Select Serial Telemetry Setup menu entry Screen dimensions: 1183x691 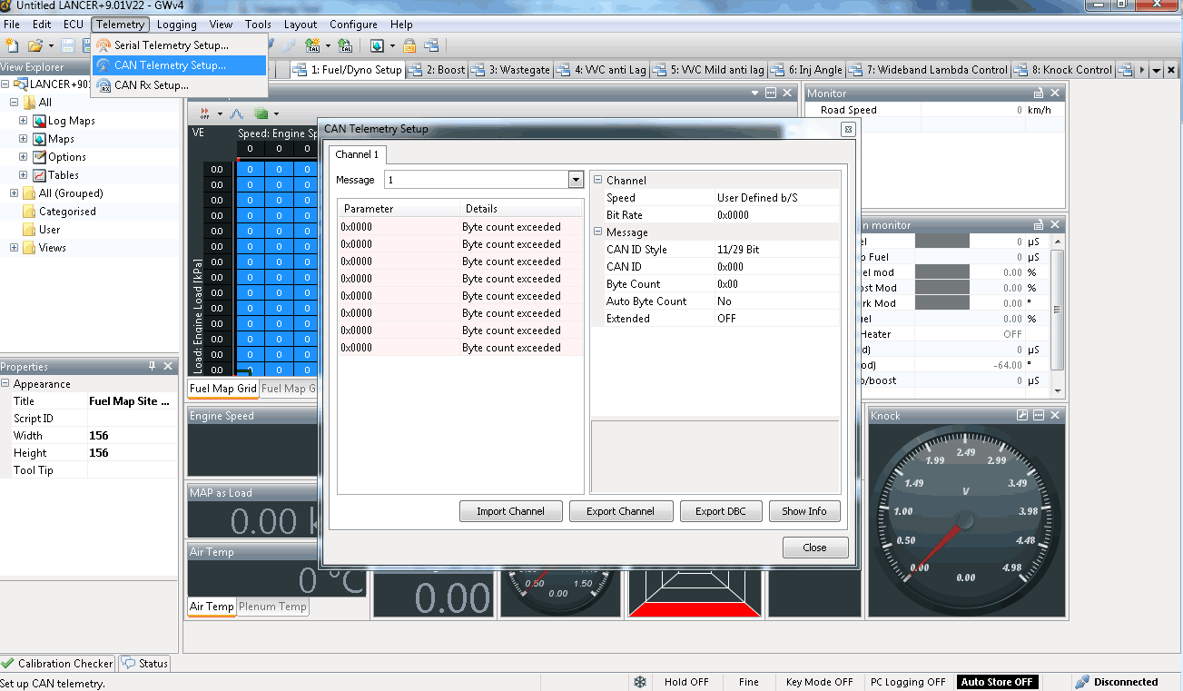tap(171, 44)
